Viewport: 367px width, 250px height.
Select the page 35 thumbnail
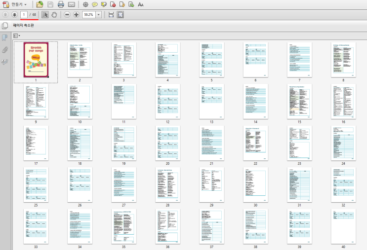(123, 226)
